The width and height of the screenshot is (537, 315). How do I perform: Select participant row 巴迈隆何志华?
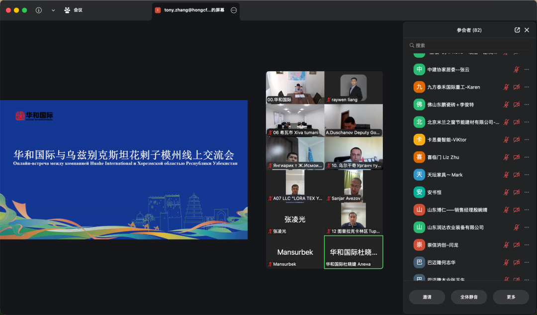click(469, 262)
